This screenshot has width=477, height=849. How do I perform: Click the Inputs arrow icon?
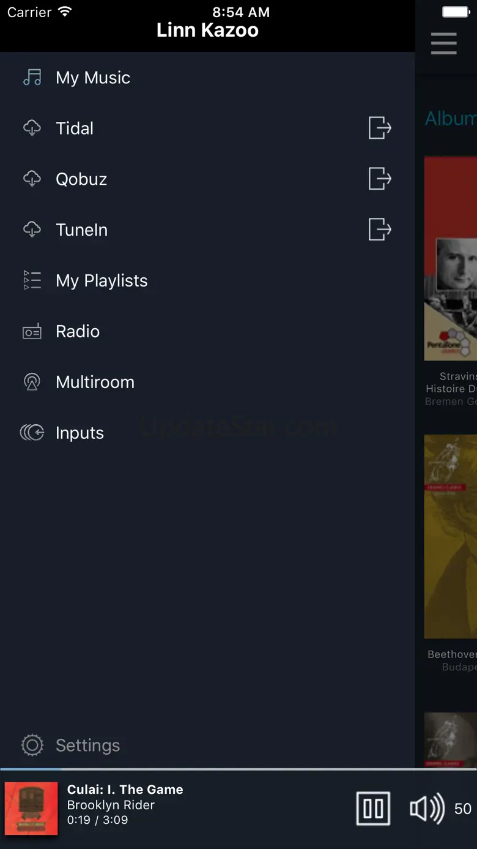pos(32,433)
